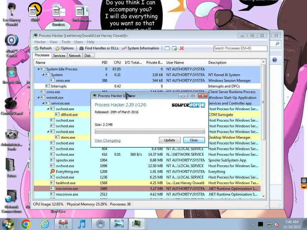Click the CPU Usage status bar entry
The height and width of the screenshot is (230, 307).
[x=48, y=204]
